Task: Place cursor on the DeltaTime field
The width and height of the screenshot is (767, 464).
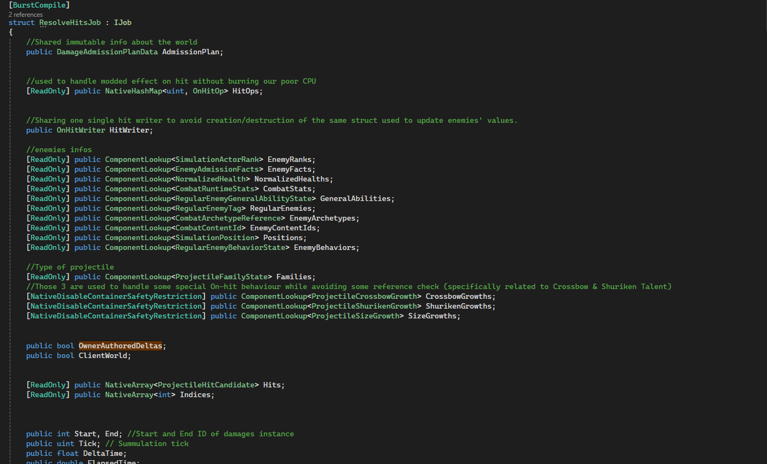Action: click(103, 453)
